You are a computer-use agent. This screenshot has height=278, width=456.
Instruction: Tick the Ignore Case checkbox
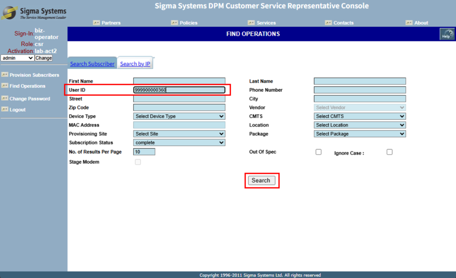pos(390,152)
